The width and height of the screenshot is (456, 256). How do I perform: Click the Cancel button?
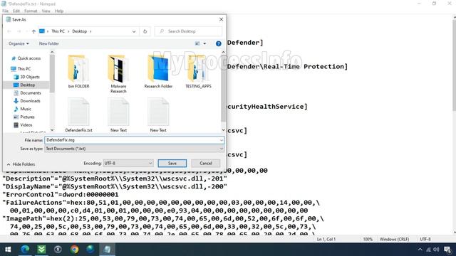206,163
